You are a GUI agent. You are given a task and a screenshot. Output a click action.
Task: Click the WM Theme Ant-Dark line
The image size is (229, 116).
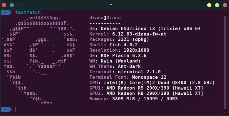point(115,67)
